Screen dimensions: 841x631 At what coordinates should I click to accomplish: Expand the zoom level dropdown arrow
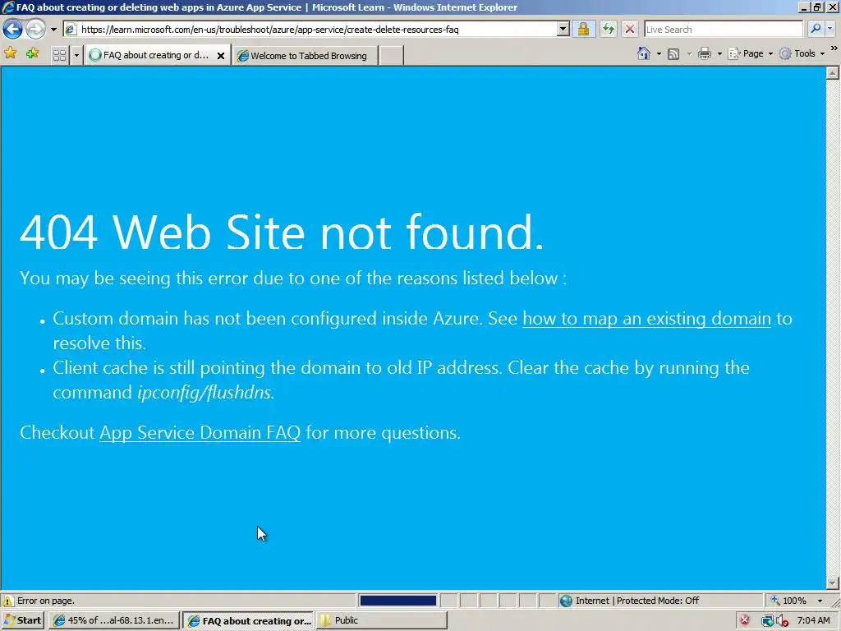point(820,601)
